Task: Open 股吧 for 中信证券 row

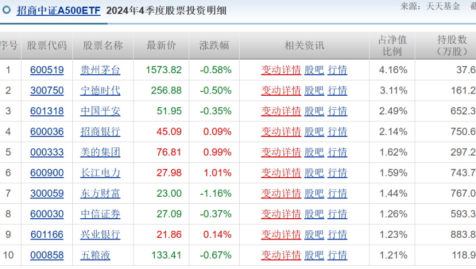Action: pyautogui.click(x=314, y=214)
